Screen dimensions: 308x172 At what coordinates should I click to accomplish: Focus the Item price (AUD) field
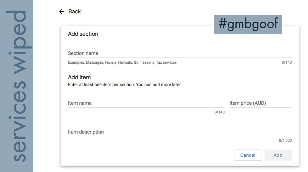(261, 103)
